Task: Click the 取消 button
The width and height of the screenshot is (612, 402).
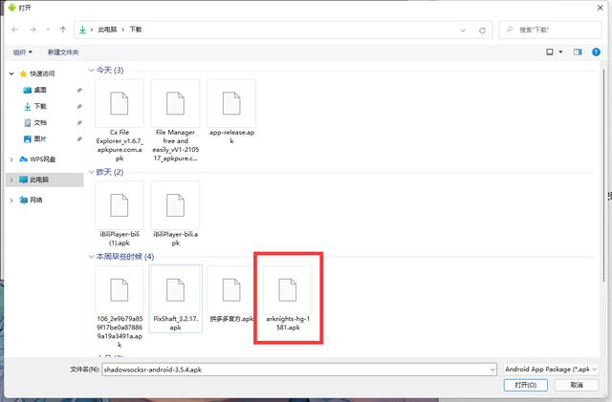Action: click(577, 385)
